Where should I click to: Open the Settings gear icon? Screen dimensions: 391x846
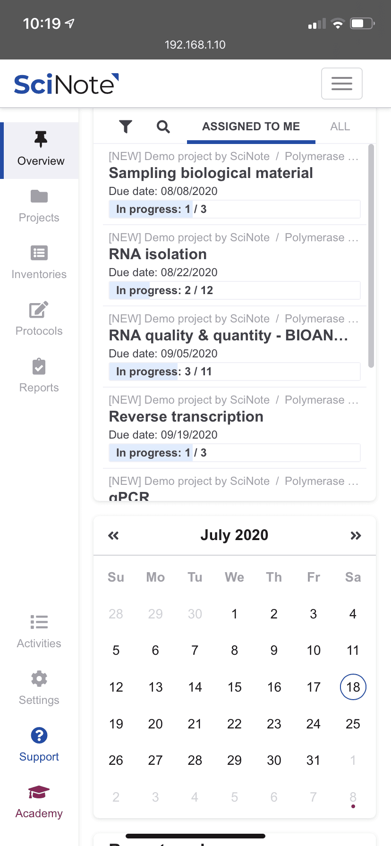[39, 679]
